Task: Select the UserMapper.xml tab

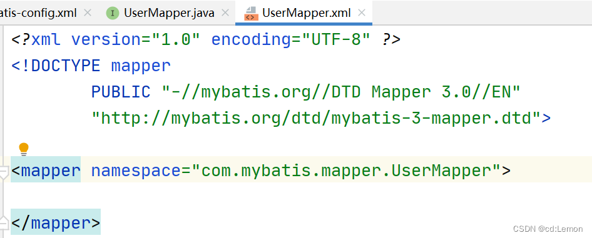Action: tap(306, 13)
